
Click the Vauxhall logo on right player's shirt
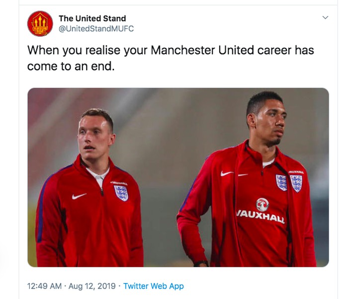[x=262, y=204]
